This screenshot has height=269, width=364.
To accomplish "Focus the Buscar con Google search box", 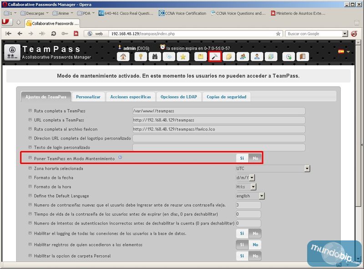I will (x=314, y=34).
